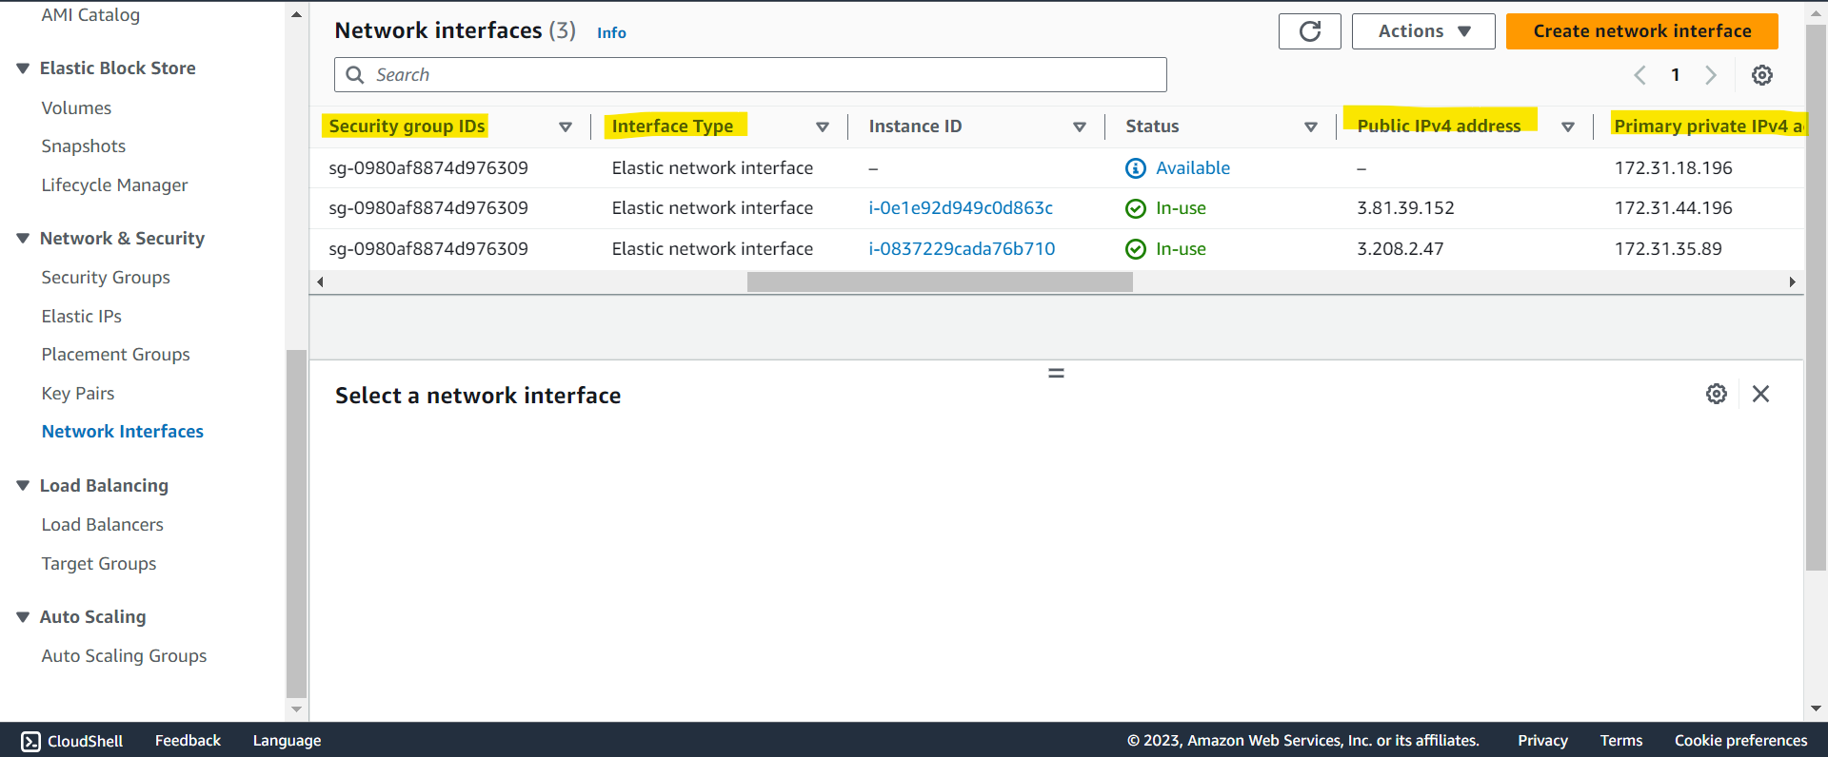The image size is (1828, 757).
Task: Click the Available status text
Action: click(1193, 168)
